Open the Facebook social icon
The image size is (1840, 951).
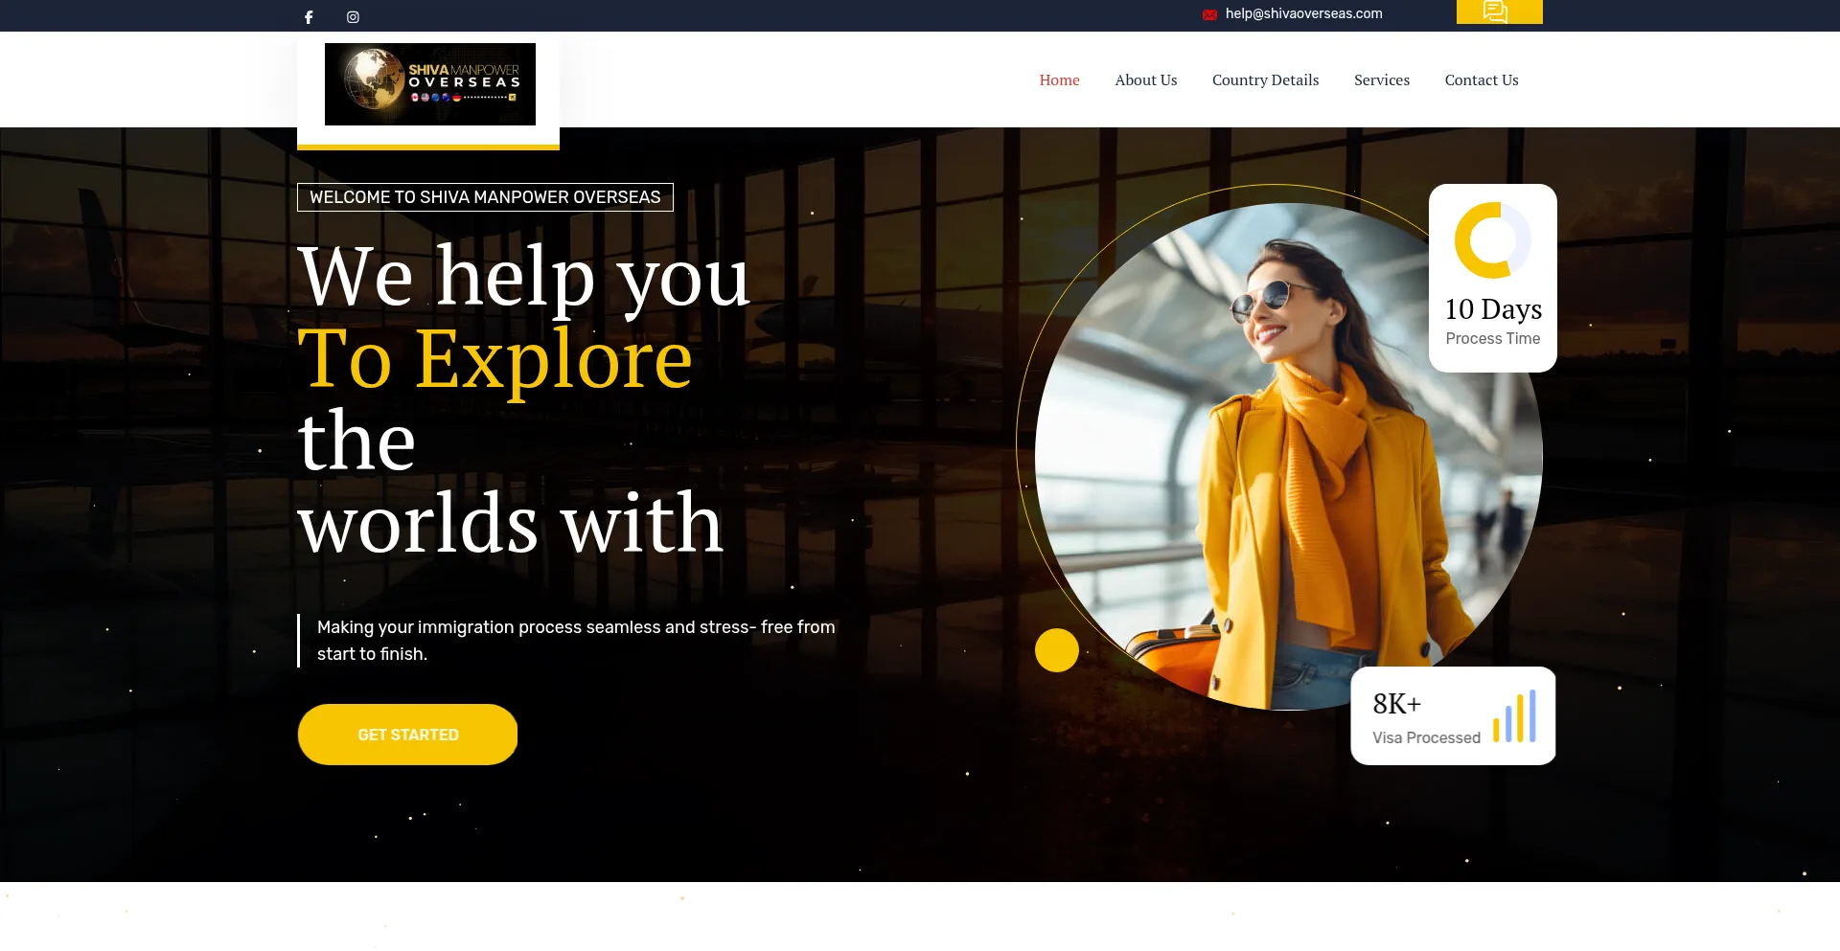tap(309, 17)
